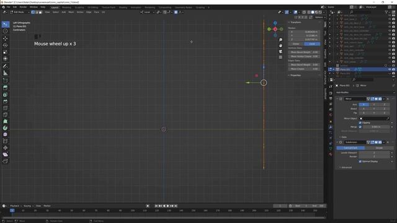Viewport: 397px width, 223px height.
Task: Hide the selected Plane.001 object via eye icon
Action: click(x=390, y=69)
